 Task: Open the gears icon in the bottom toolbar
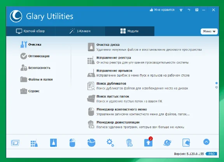(x=110, y=143)
